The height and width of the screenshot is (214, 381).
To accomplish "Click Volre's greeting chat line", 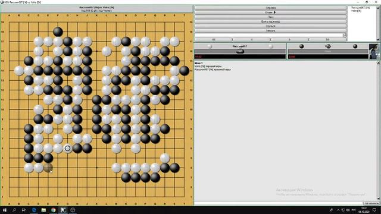I will coord(208,66).
